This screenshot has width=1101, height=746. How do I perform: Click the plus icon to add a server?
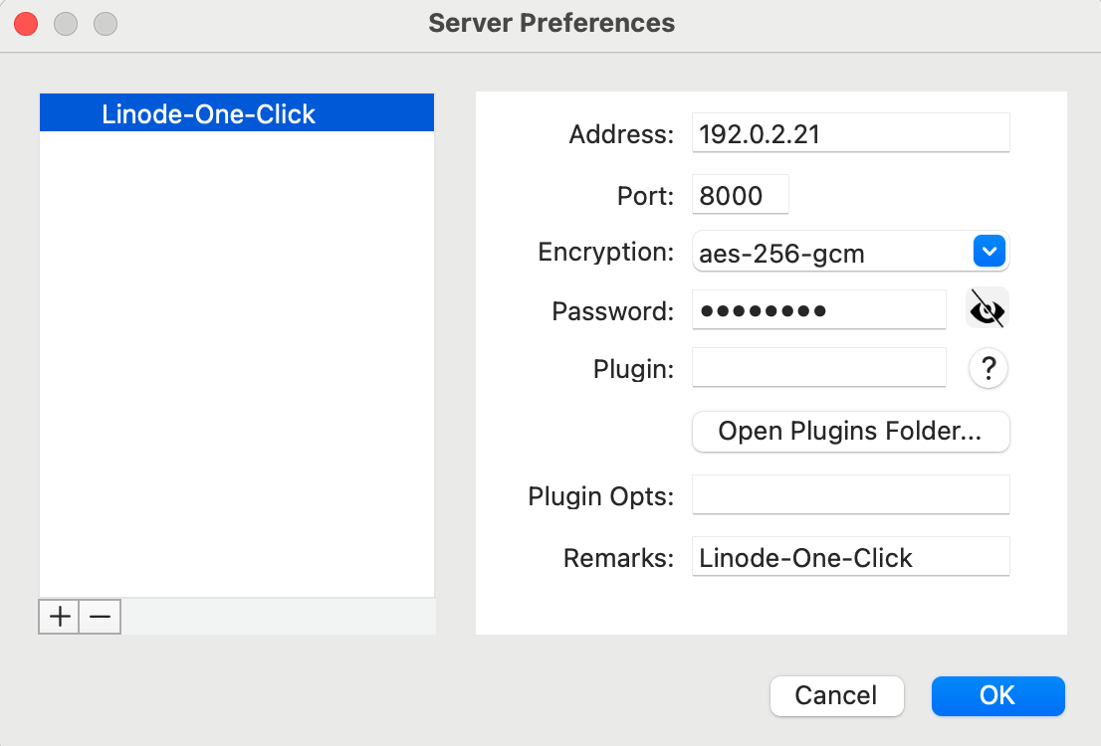point(59,617)
